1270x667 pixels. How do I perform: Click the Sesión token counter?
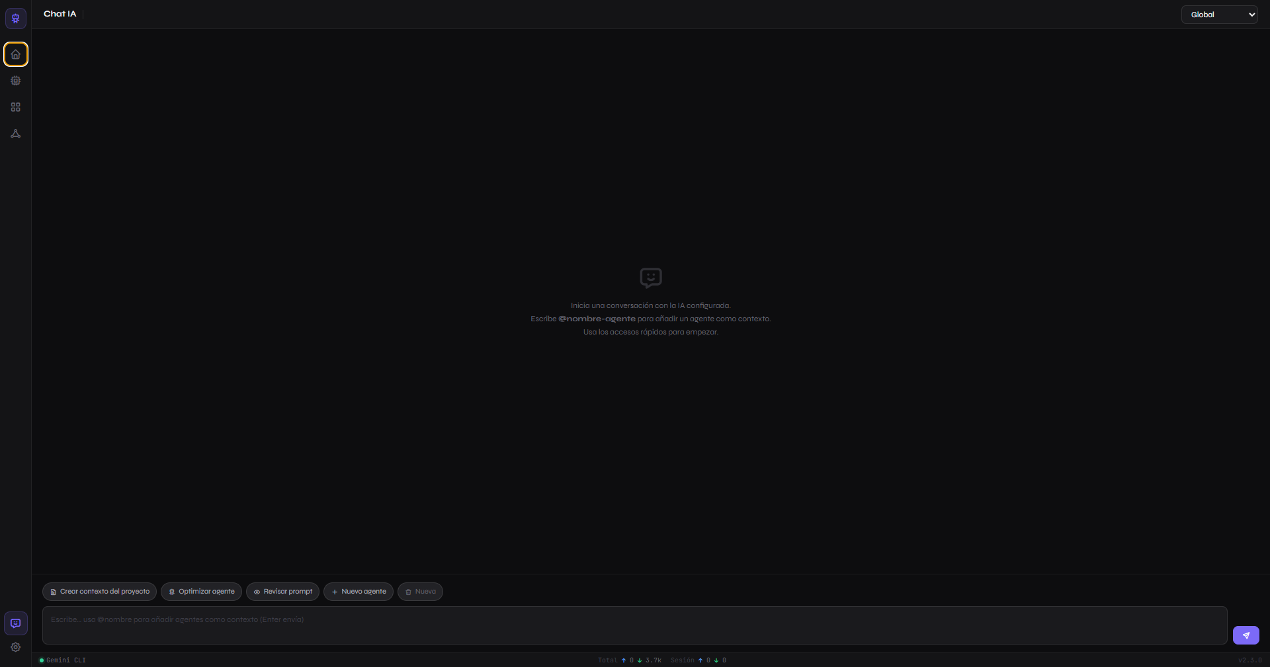698,660
